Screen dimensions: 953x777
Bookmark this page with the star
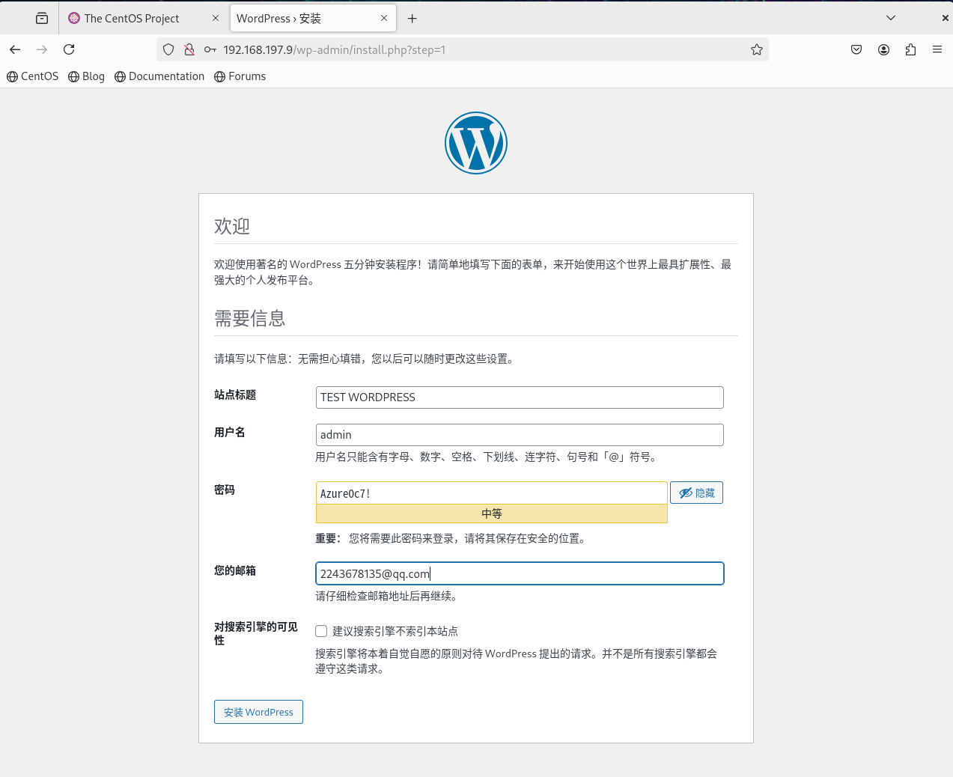pyautogui.click(x=757, y=49)
